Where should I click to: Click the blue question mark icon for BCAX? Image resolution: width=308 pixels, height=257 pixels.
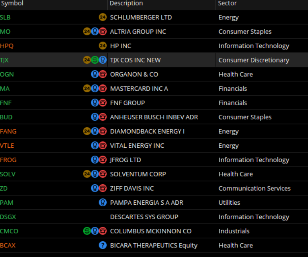pos(103,245)
